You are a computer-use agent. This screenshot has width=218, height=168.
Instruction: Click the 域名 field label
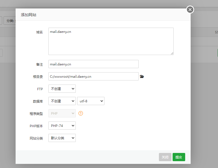click(39, 32)
